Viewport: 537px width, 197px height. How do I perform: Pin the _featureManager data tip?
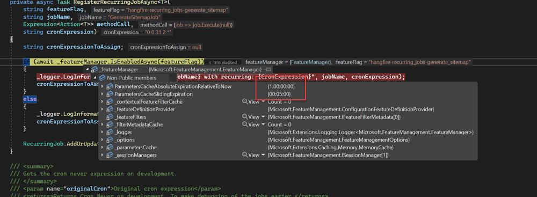click(x=268, y=70)
